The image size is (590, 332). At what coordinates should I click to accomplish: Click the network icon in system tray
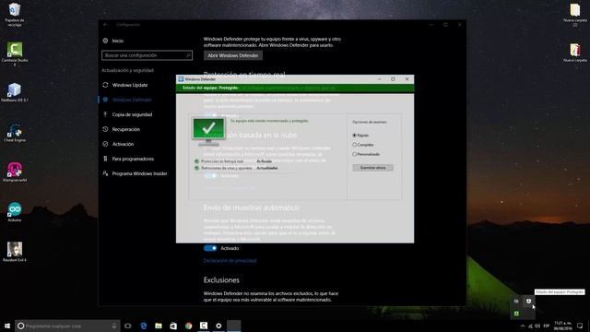530,326
